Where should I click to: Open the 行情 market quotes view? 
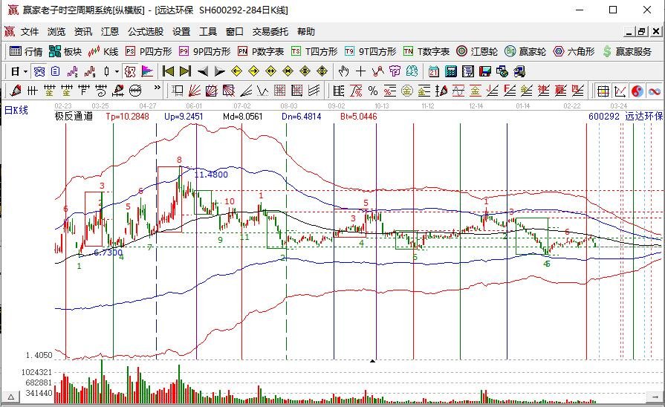pos(25,52)
